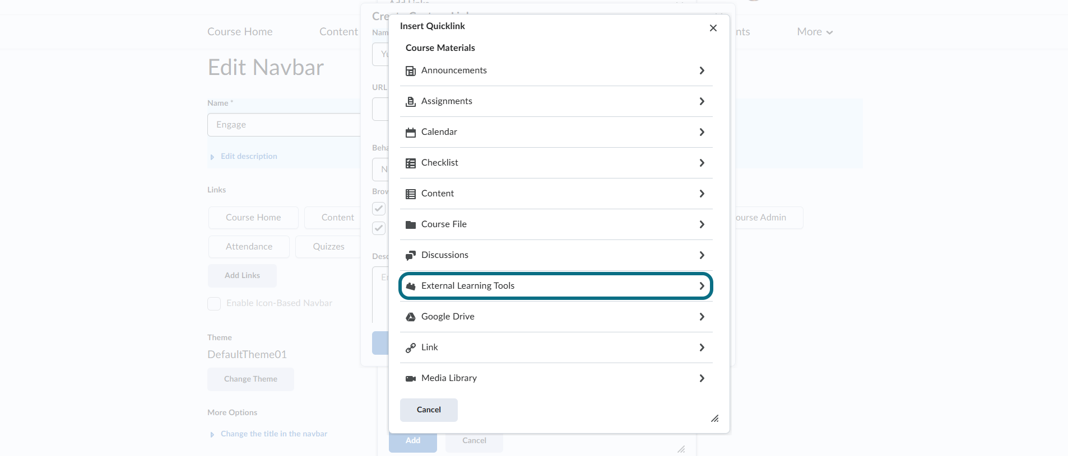Expand the Media Library chevron arrow

(x=702, y=378)
